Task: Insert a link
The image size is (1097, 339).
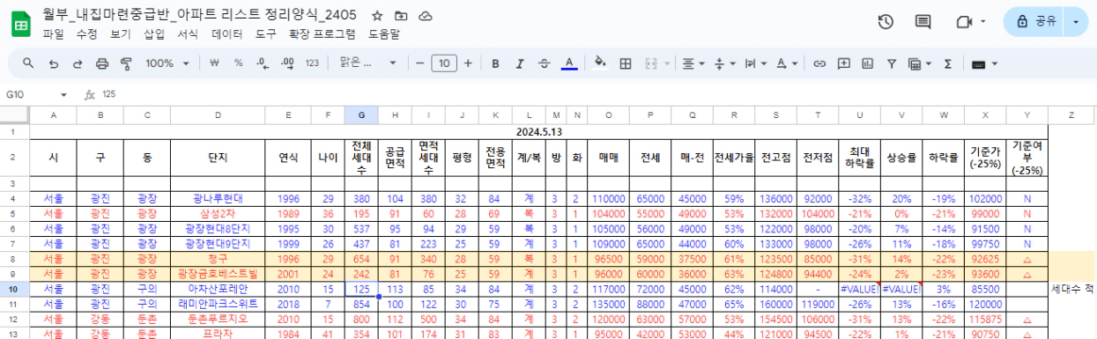Action: pyautogui.click(x=819, y=63)
